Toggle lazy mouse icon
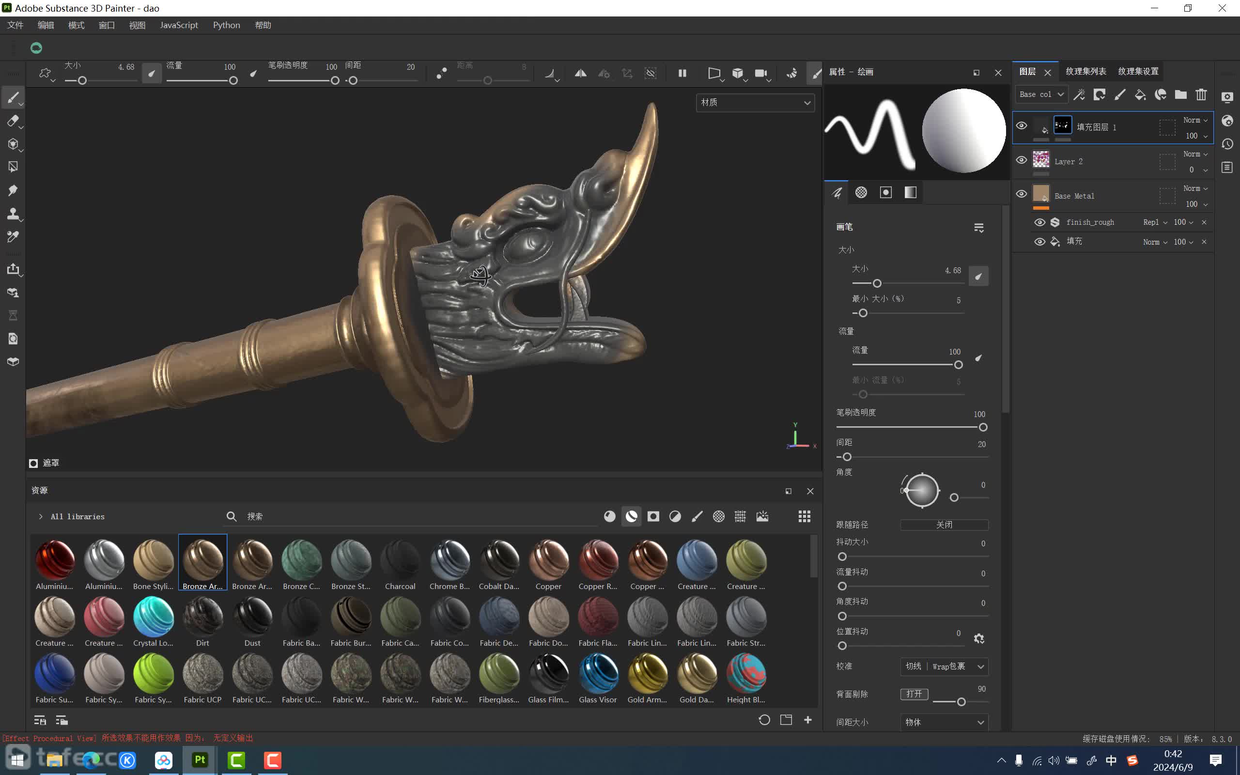 click(x=441, y=73)
